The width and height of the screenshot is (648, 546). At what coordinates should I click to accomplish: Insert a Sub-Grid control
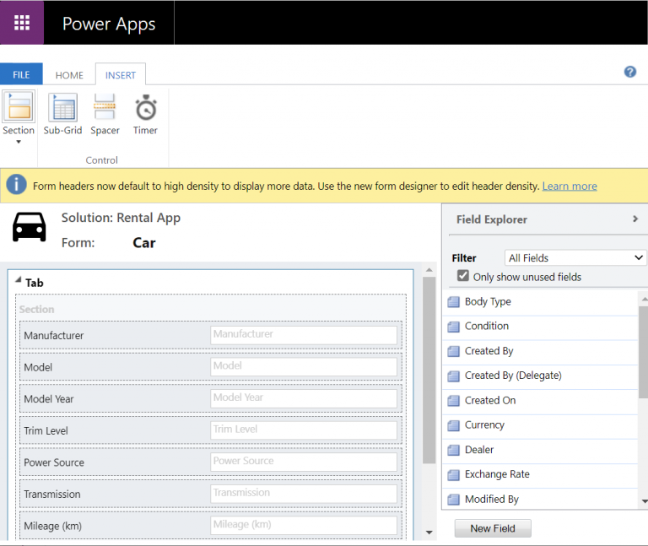click(x=62, y=114)
